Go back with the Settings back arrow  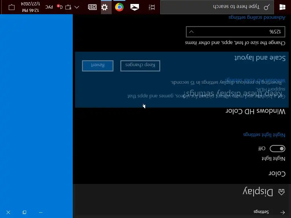282,212
